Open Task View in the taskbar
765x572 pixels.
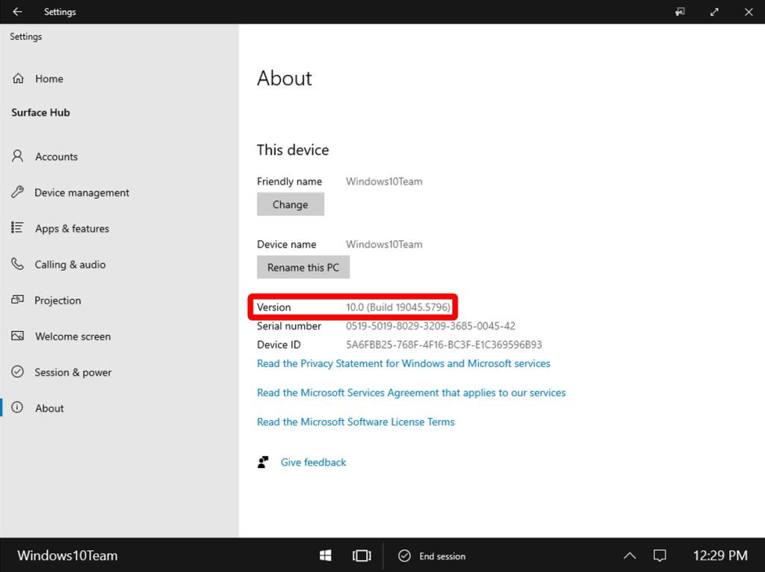(362, 556)
